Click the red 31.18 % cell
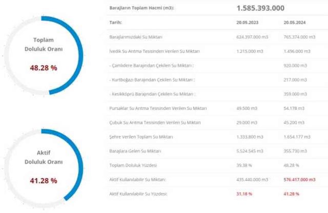This screenshot has height=213, width=328. point(244,194)
